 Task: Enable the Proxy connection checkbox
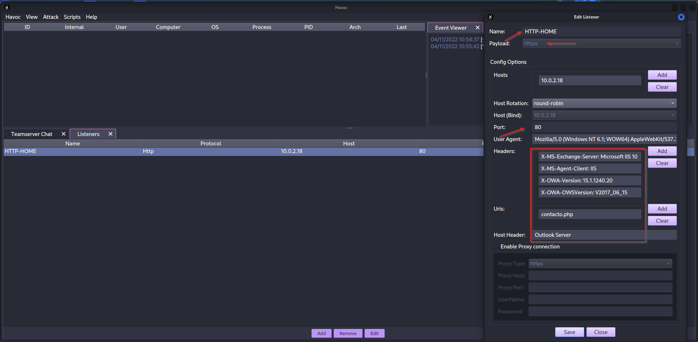496,247
